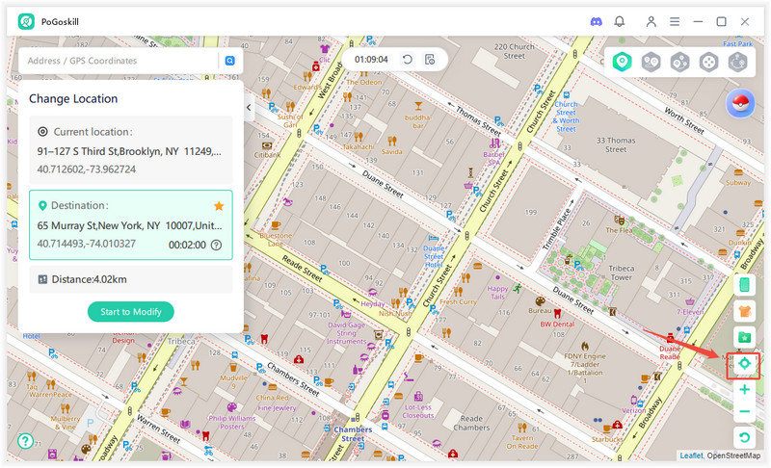771x468 pixels.
Task: Zoom out the map with minus
Action: 744,412
